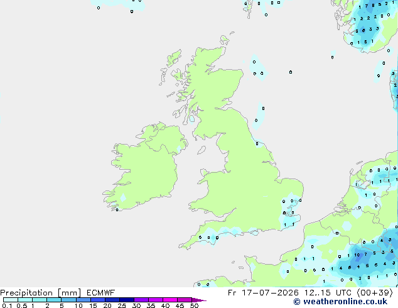Click the legend value '0.1'
398x308 pixels.
(7, 305)
